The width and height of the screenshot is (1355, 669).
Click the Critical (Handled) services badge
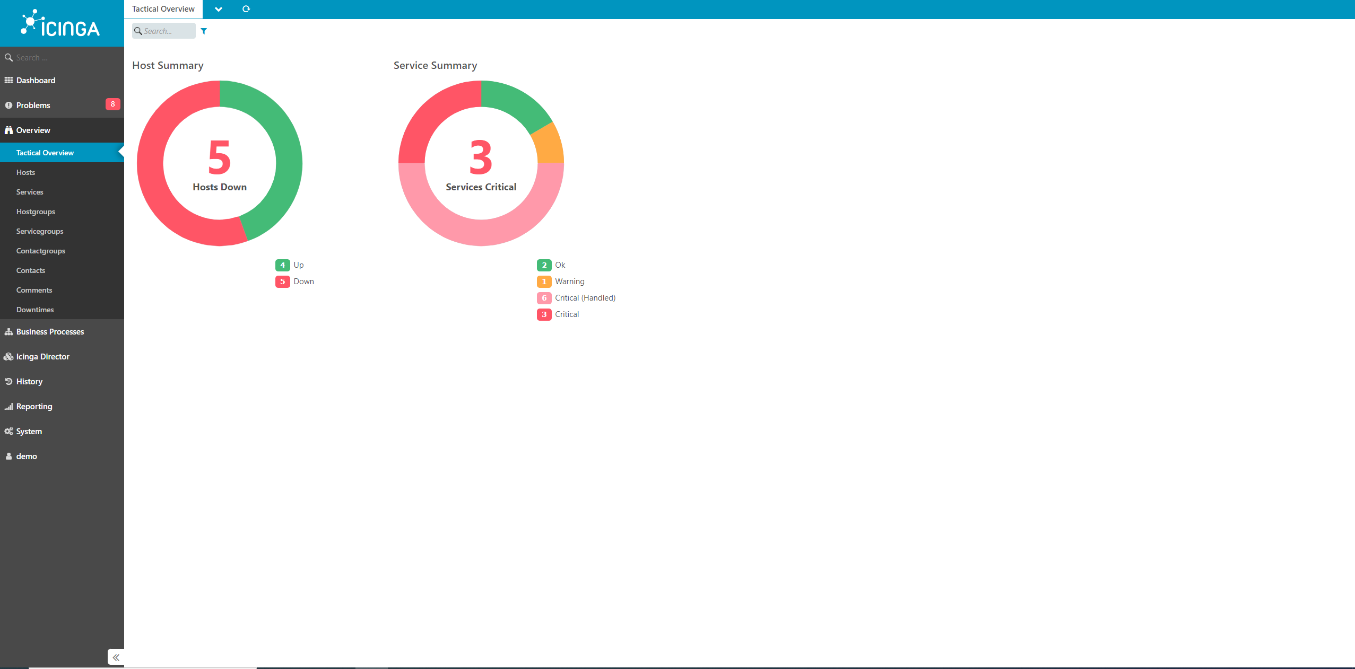click(x=544, y=298)
